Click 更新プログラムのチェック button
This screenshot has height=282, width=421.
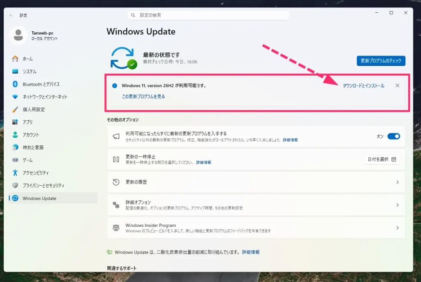click(x=381, y=61)
